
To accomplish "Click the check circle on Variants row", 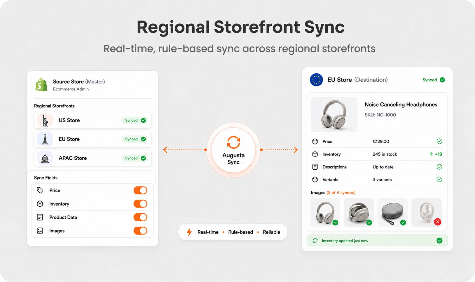I will point(439,180).
